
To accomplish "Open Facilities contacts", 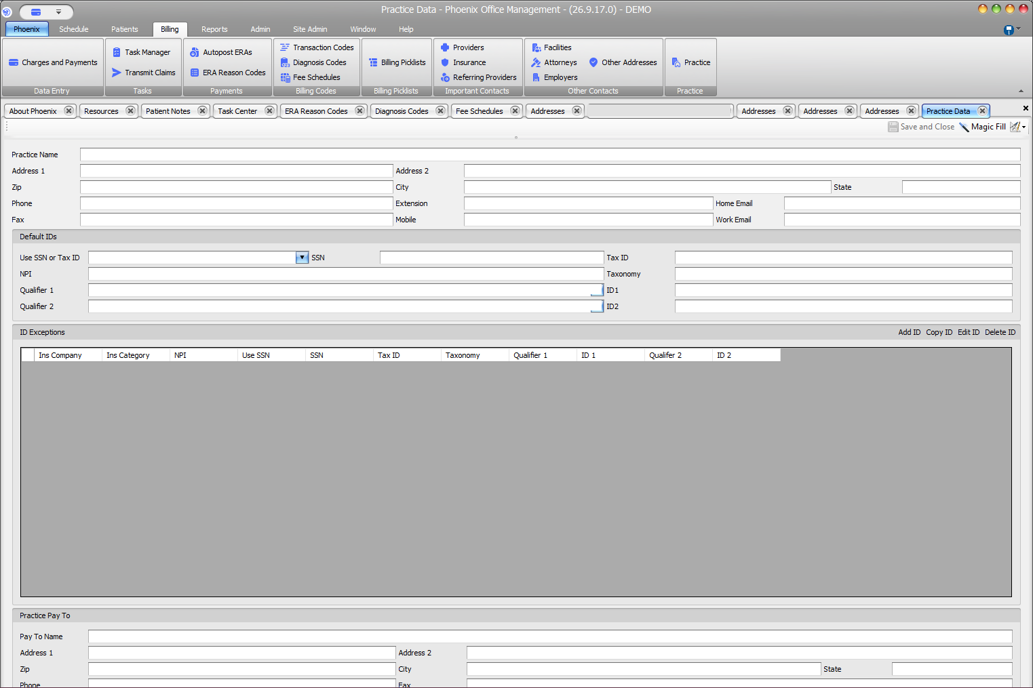I will tap(551, 47).
